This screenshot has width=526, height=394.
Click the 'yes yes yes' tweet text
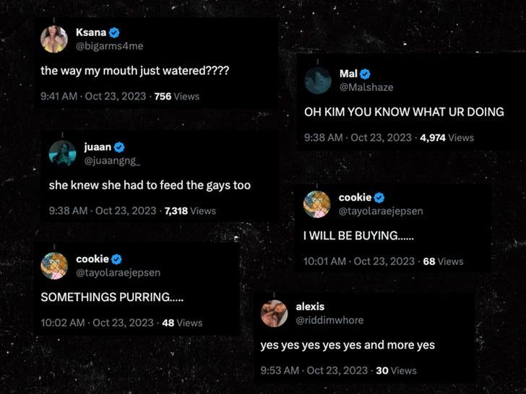pos(348,345)
